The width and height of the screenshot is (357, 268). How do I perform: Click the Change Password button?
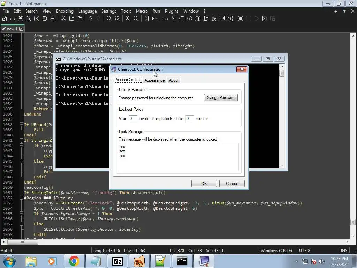220,98
